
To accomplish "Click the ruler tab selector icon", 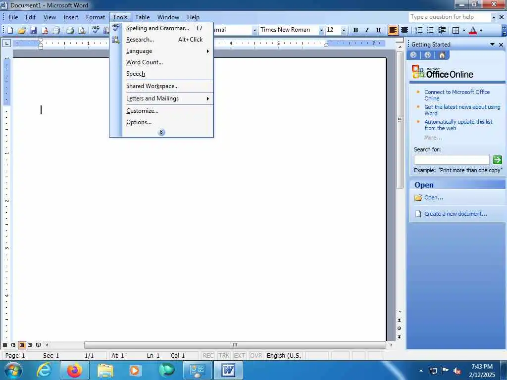I will 7,43.
